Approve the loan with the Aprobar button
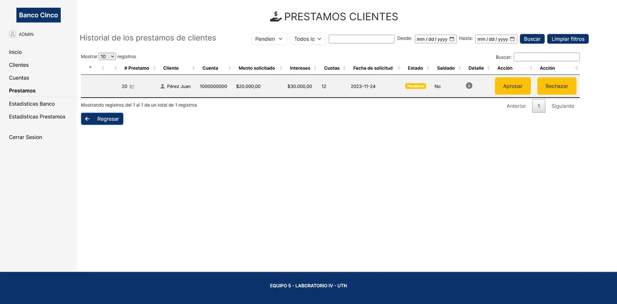 tap(513, 86)
